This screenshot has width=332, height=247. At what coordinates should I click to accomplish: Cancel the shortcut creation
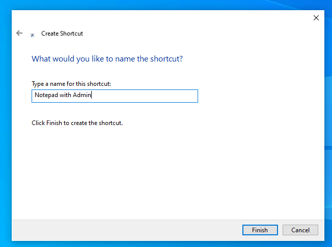coord(300,230)
